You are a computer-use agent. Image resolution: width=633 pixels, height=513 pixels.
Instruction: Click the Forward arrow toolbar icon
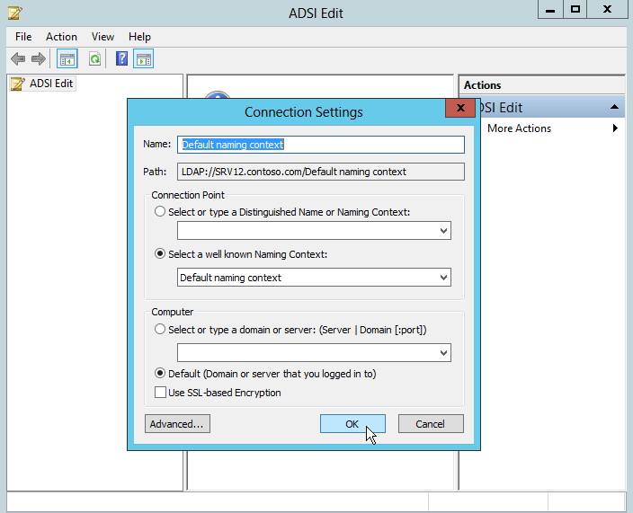tap(39, 59)
